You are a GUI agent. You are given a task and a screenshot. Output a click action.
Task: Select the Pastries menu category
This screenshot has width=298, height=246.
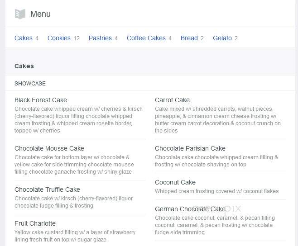tap(100, 38)
